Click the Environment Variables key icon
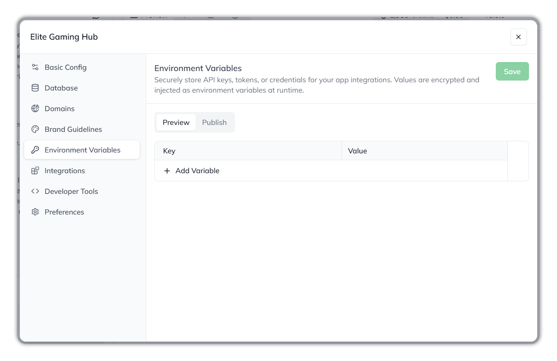 [x=35, y=150]
